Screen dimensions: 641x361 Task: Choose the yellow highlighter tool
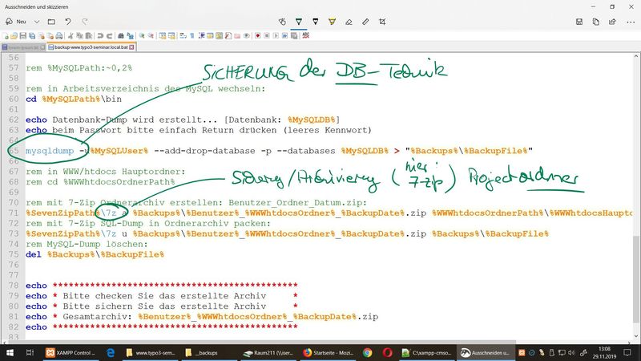[x=332, y=22]
